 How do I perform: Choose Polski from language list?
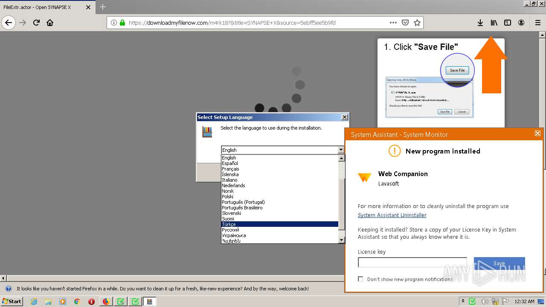279,197
